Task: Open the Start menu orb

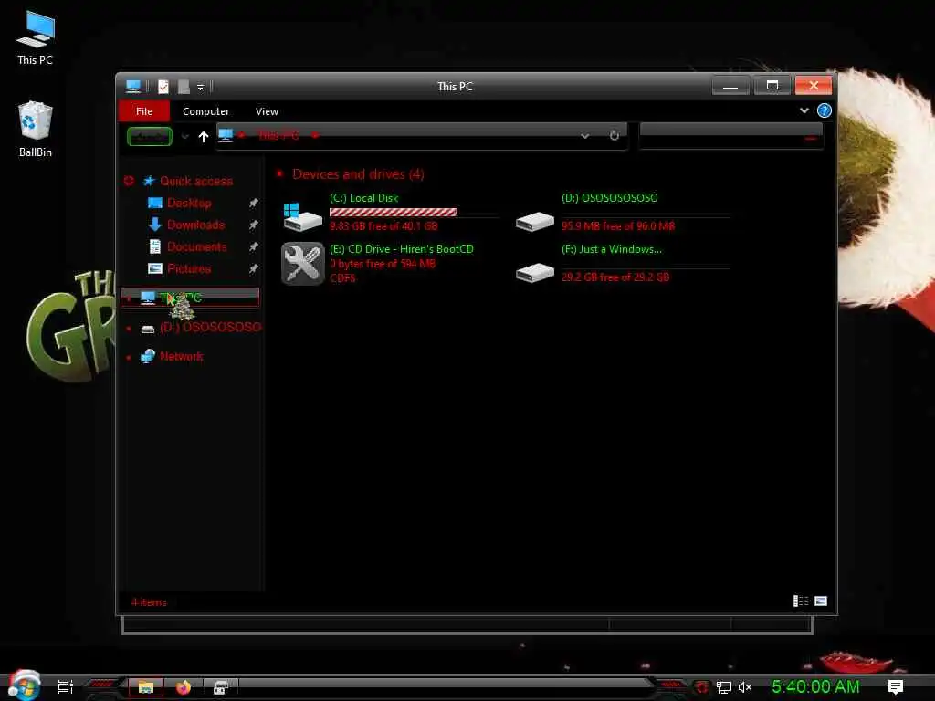Action: (23, 685)
